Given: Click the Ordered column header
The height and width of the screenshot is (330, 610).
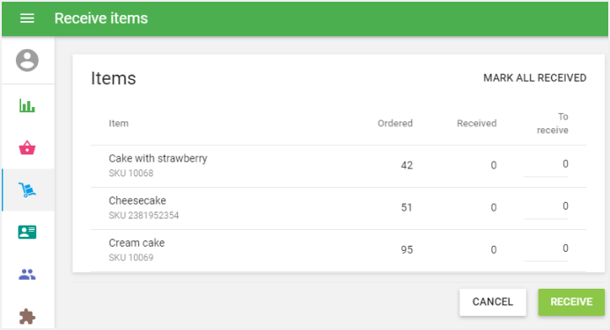Looking at the screenshot, I should click(x=395, y=124).
